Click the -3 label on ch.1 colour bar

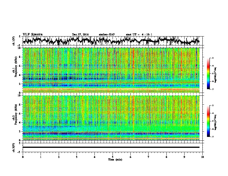[x=212, y=58]
